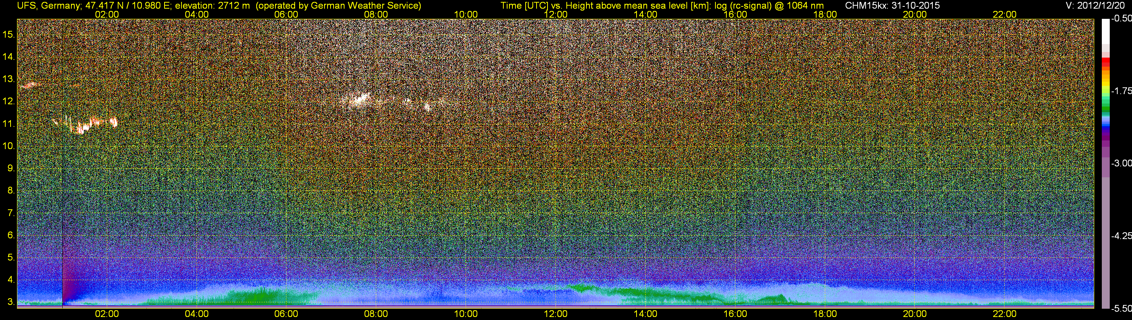Click the 22:00 label on the top time axis
This screenshot has width=1132, height=320.
click(x=1004, y=14)
